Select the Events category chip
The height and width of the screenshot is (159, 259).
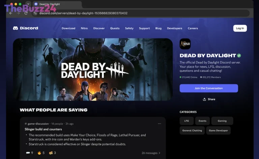(202, 121)
